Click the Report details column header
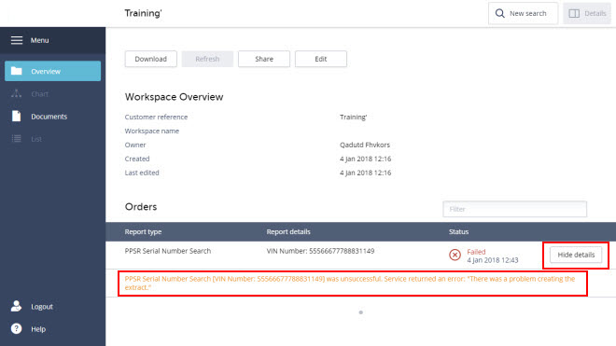This screenshot has height=346, width=616. 288,231
